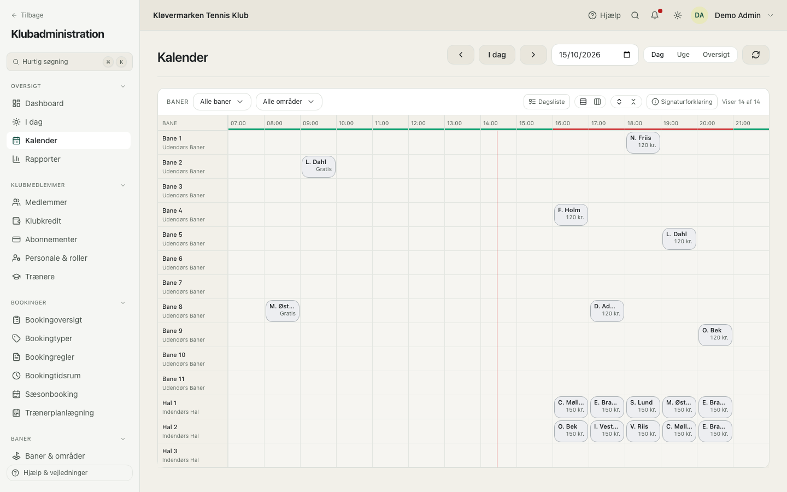Click the date field showing 15/10/2026

click(595, 55)
